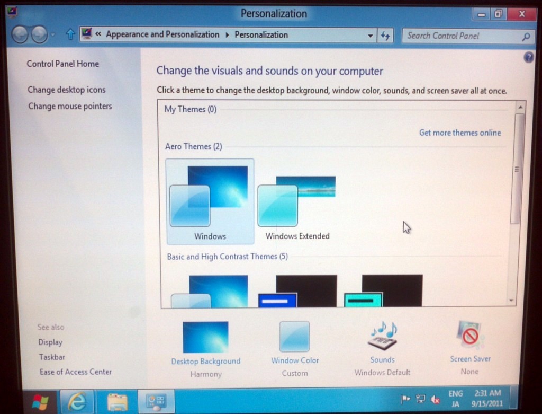This screenshot has height=414, width=542.
Task: Open the Desktop Background settings icon
Action: coord(205,338)
